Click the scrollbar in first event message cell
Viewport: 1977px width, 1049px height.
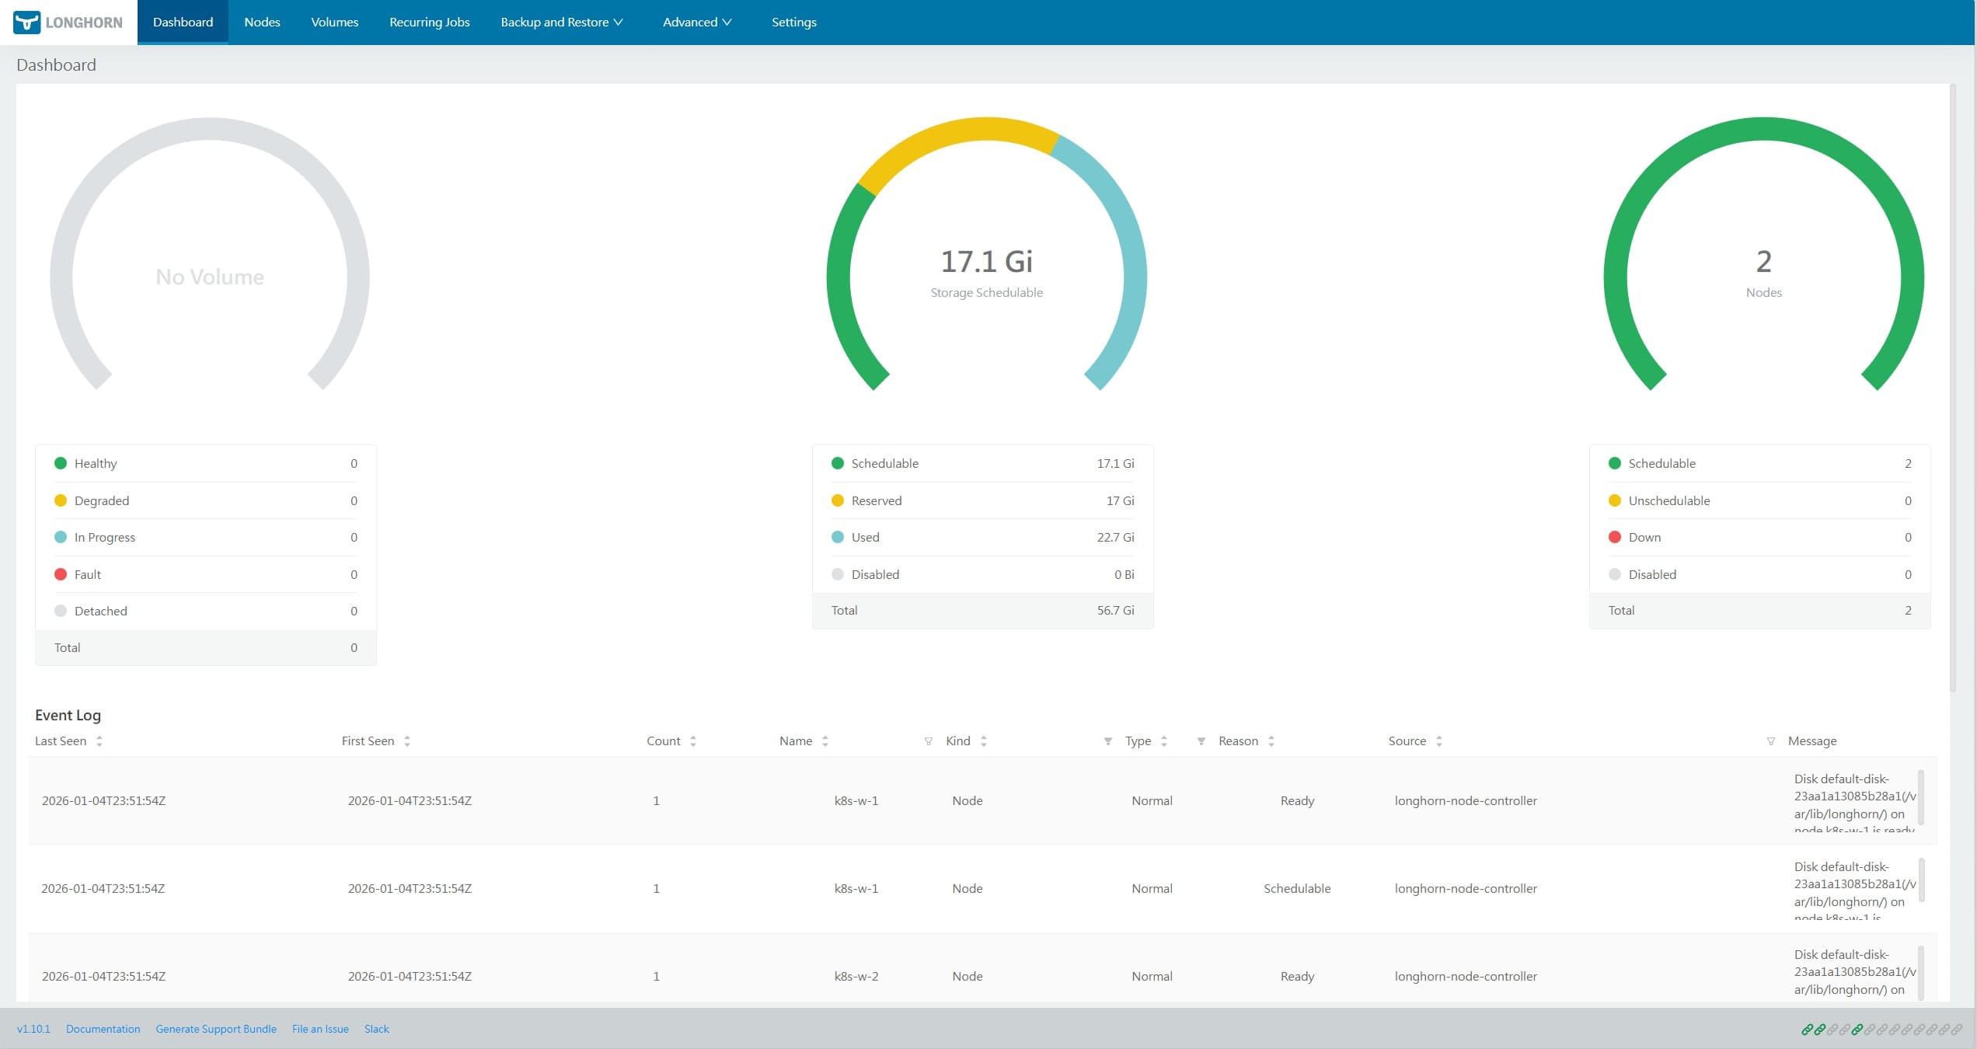coord(1922,800)
